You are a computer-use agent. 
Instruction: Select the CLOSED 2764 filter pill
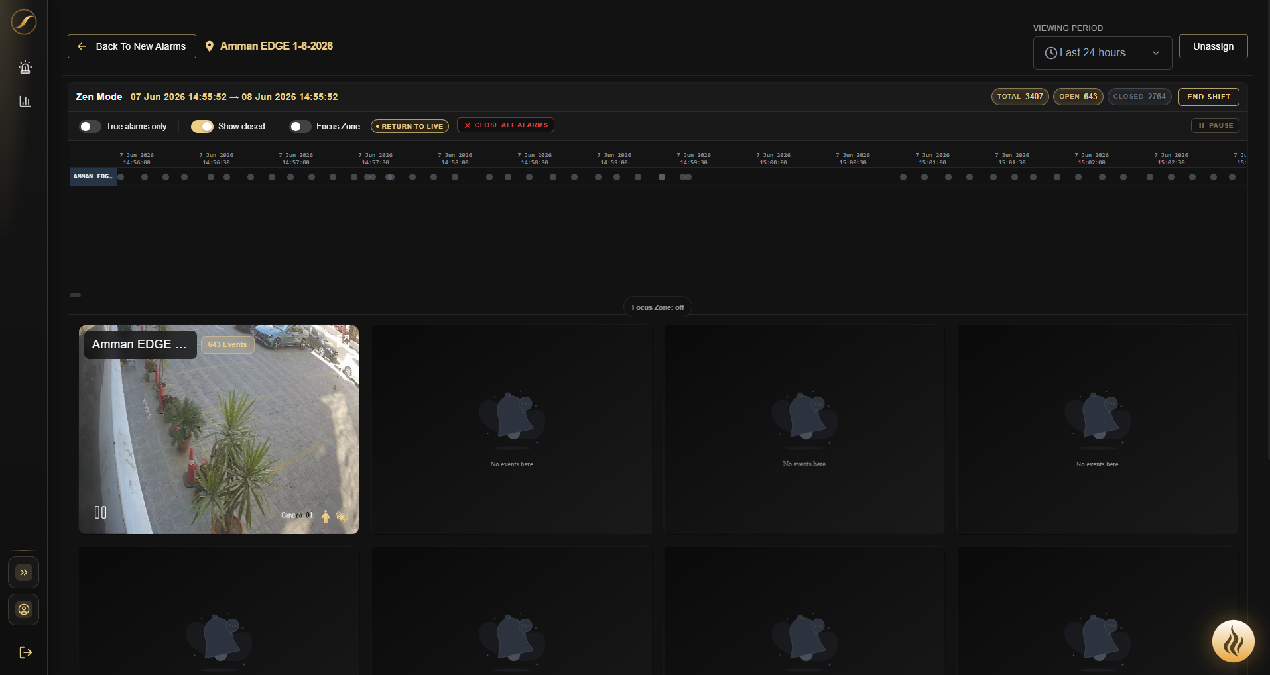point(1139,97)
